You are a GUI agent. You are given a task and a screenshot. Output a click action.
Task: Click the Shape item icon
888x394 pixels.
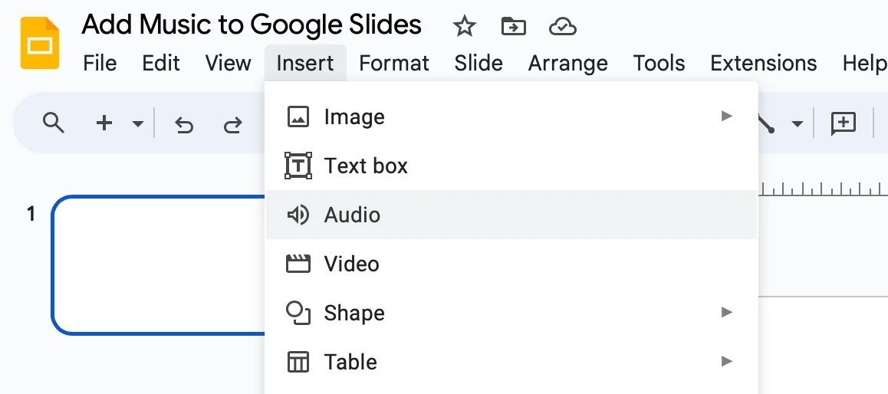point(298,313)
